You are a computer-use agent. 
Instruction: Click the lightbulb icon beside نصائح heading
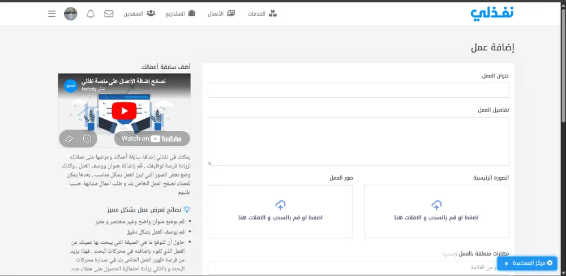click(x=187, y=209)
